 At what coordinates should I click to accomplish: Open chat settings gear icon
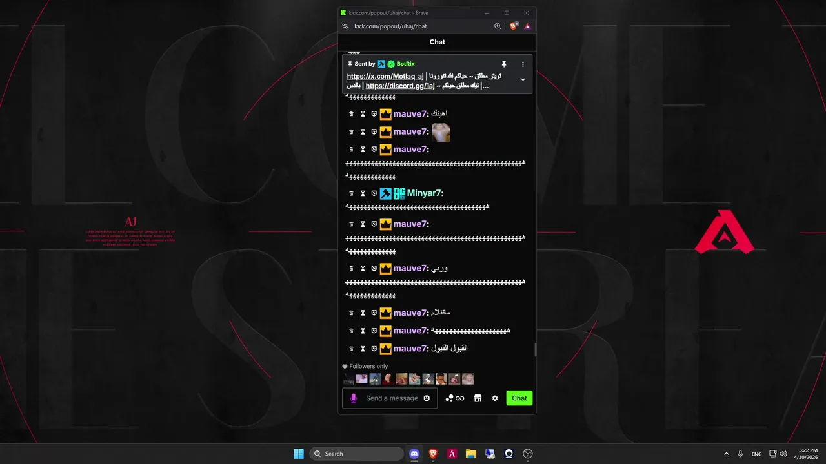click(495, 398)
